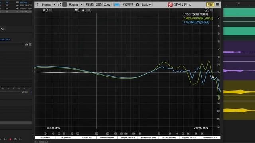Image resolution: width=255 pixels, height=143 pixels.
Task: Click the ВЕРХНЯЯ СЕРЕДИНА band label
Action: pyautogui.click(x=148, y=137)
